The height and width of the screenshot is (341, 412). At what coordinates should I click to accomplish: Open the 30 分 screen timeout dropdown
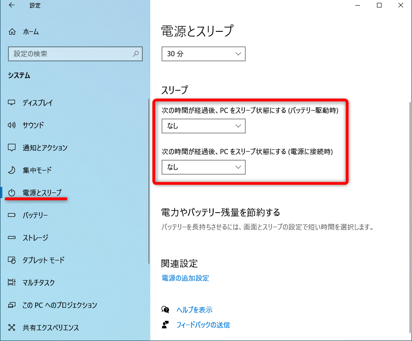204,54
